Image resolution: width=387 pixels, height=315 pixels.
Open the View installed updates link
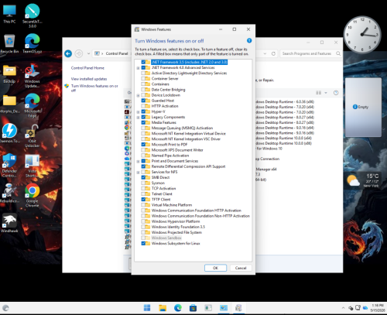[x=89, y=79]
